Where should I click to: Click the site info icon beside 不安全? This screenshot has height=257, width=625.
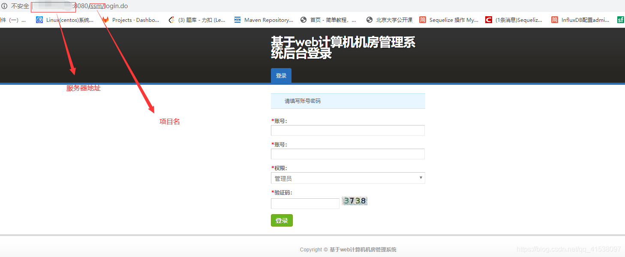coord(4,6)
